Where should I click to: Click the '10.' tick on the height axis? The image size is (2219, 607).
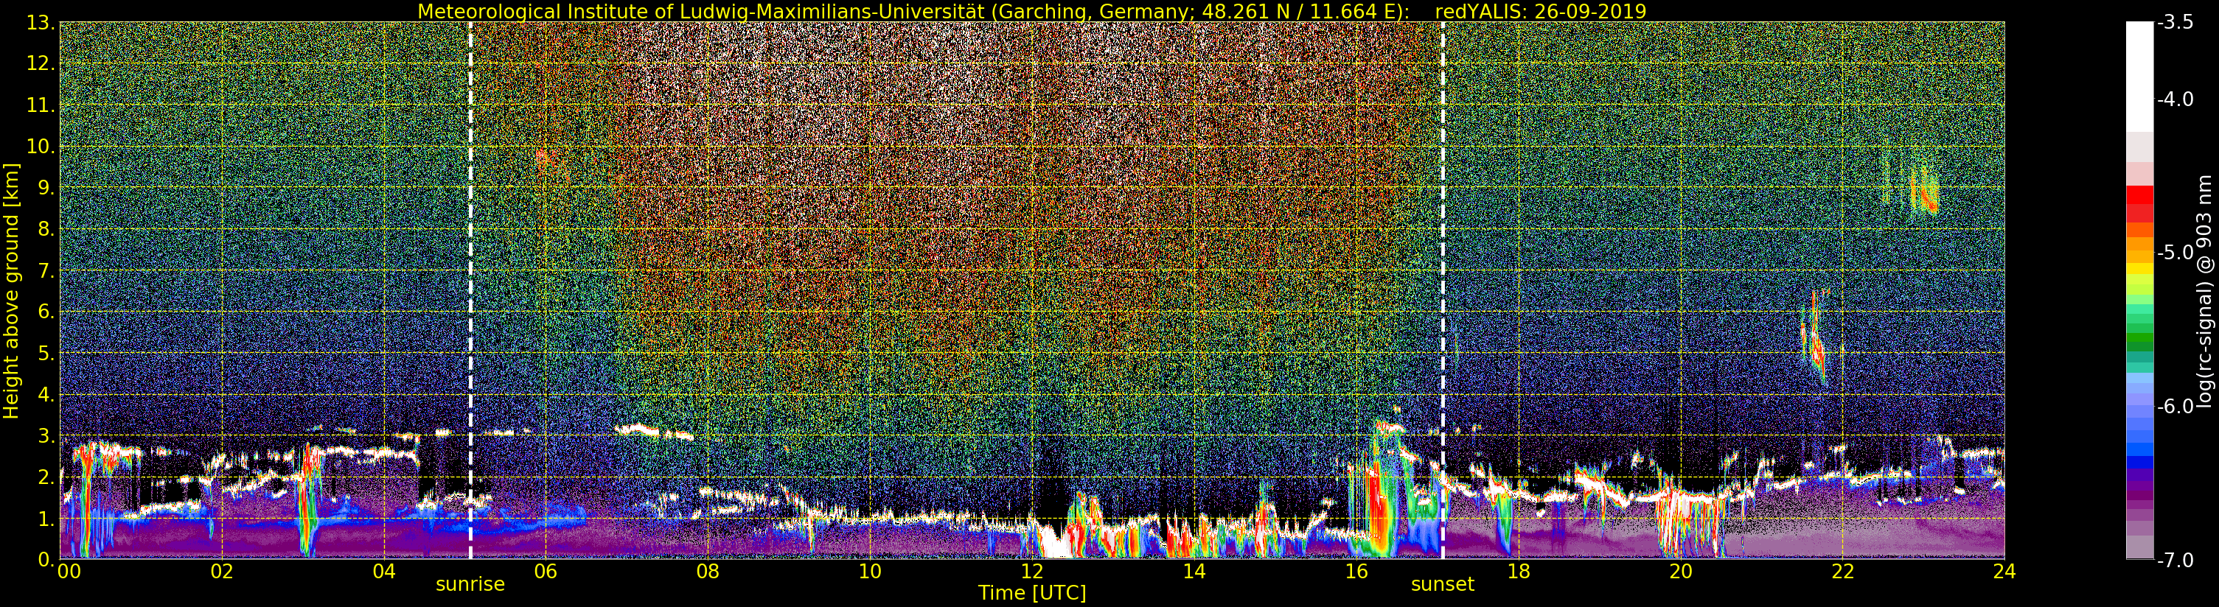[x=41, y=147]
